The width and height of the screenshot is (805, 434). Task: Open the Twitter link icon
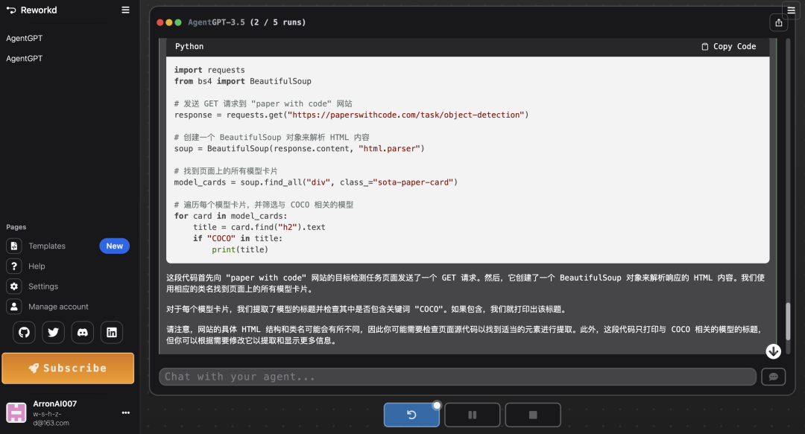click(54, 333)
